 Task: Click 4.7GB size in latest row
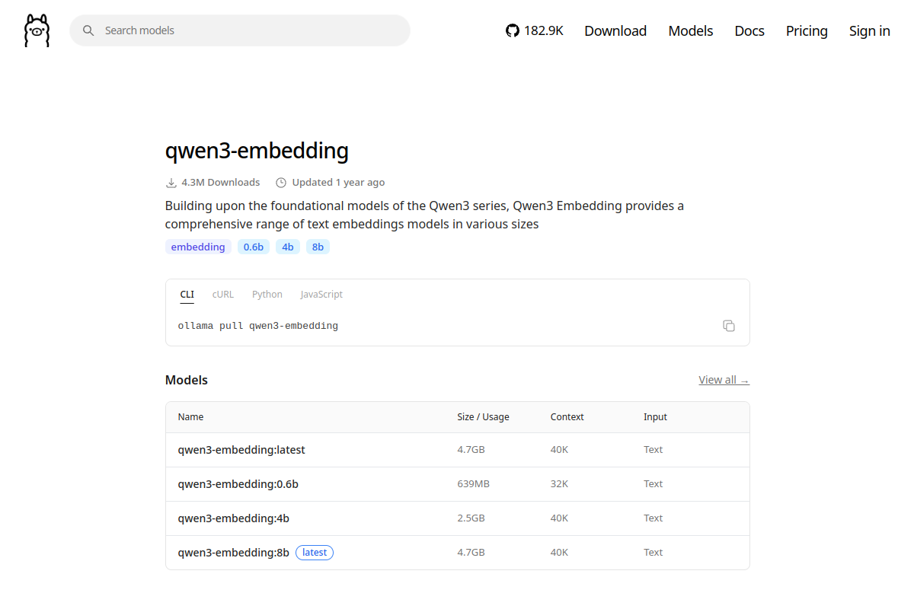[471, 450]
